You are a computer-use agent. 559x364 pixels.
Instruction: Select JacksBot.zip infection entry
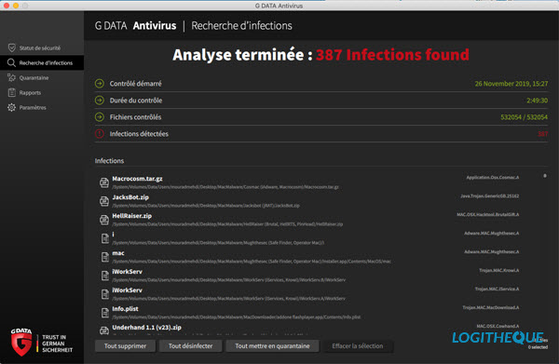pos(130,197)
